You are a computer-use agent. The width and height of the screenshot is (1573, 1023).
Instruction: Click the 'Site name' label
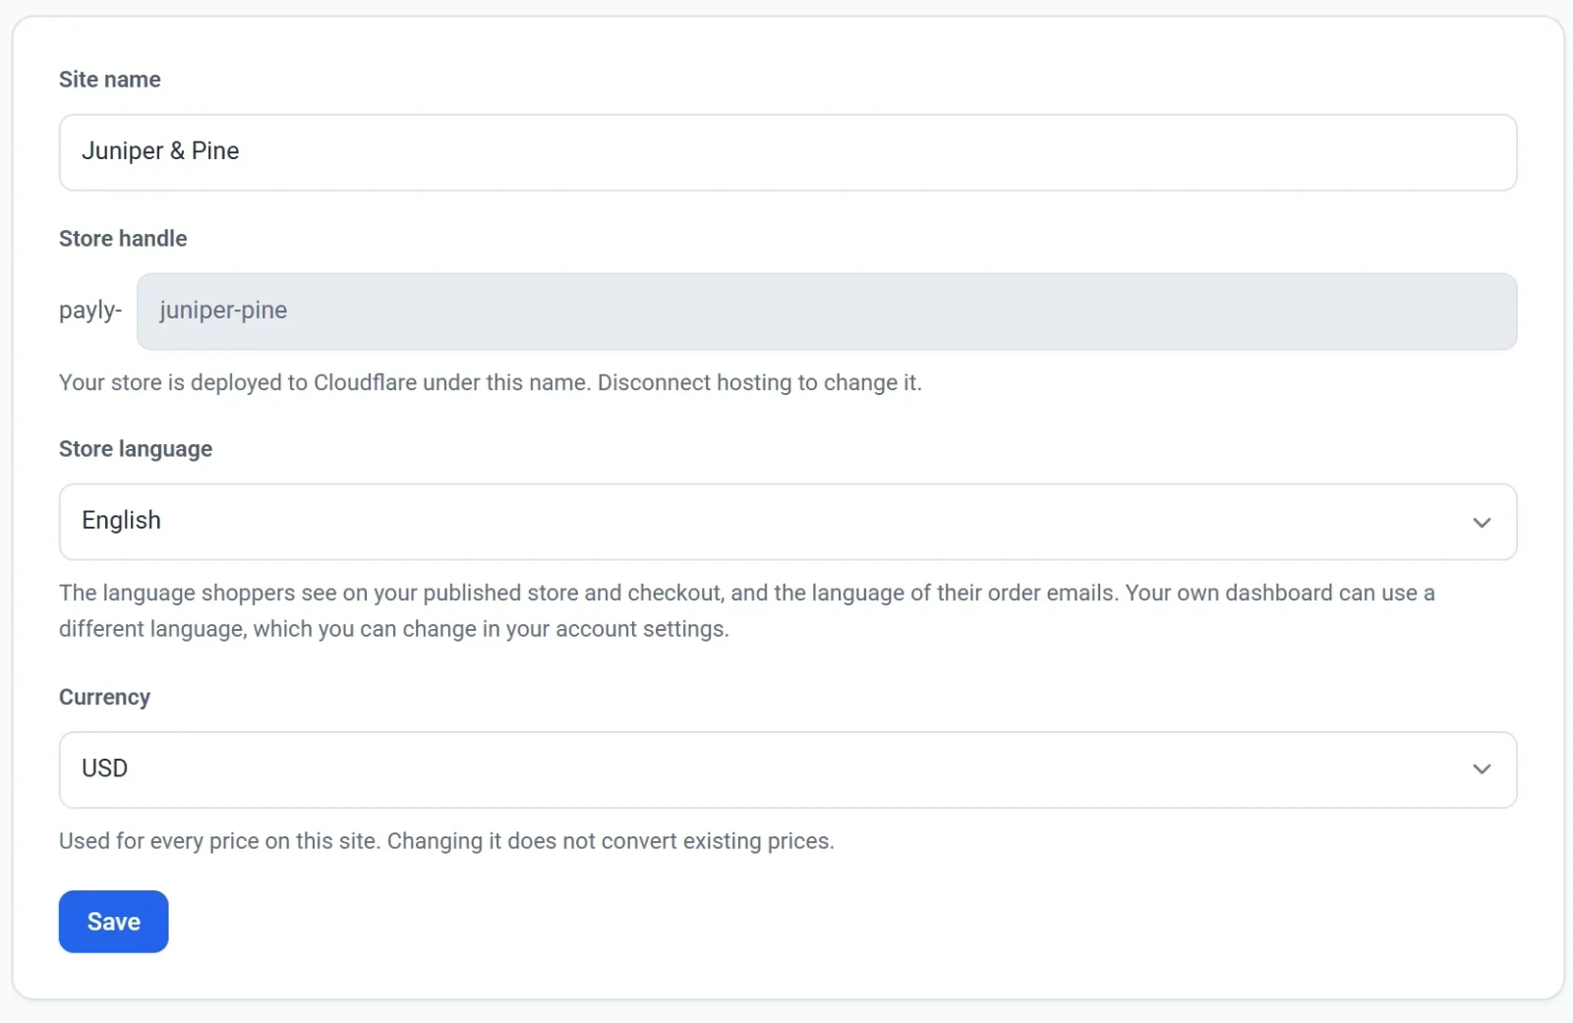(x=109, y=80)
